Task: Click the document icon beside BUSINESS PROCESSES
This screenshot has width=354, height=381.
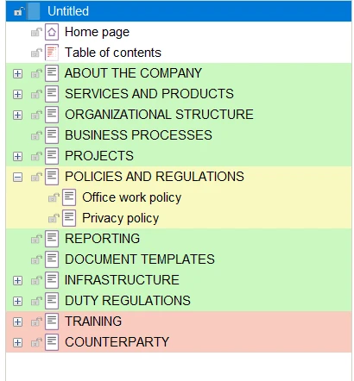Action: (52, 135)
